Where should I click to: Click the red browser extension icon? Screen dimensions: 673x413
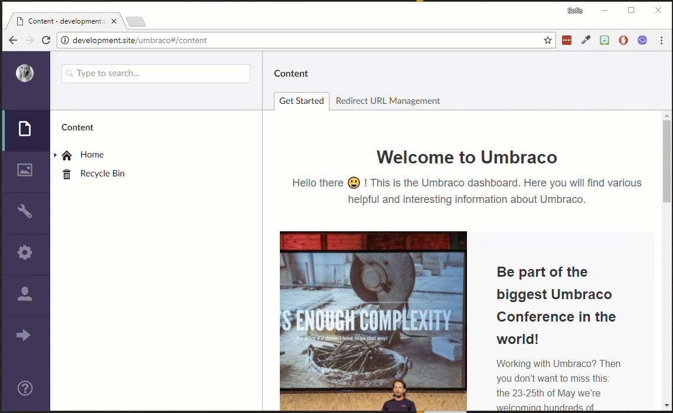pyautogui.click(x=567, y=40)
